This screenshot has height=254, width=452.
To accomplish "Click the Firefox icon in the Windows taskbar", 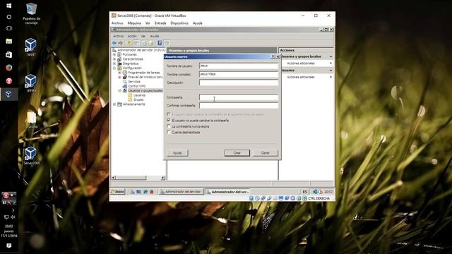I will pos(9,68).
